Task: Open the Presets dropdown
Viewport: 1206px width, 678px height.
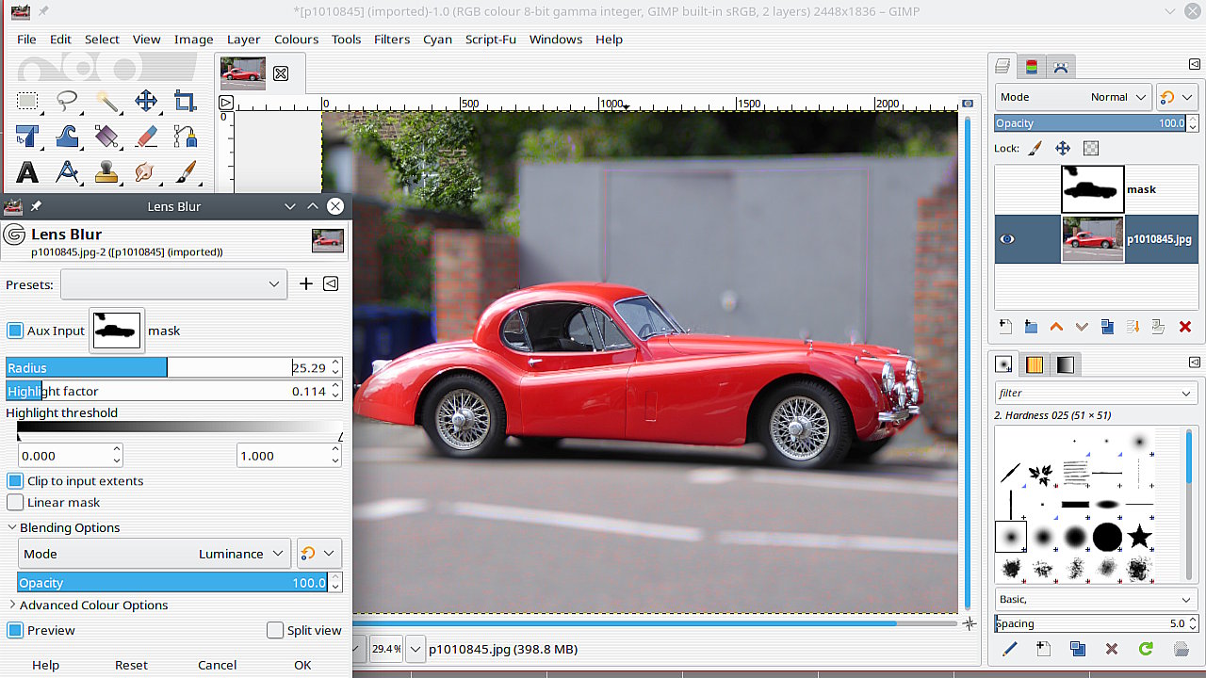Action: pos(173,284)
